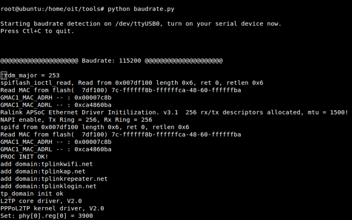Click the "python baudrate.py" command text
The width and height of the screenshot is (352, 220).
point(141,9)
